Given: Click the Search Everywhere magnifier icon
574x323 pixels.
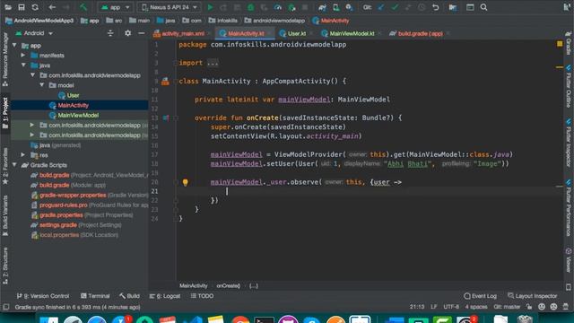Looking at the screenshot, I should [483, 7].
